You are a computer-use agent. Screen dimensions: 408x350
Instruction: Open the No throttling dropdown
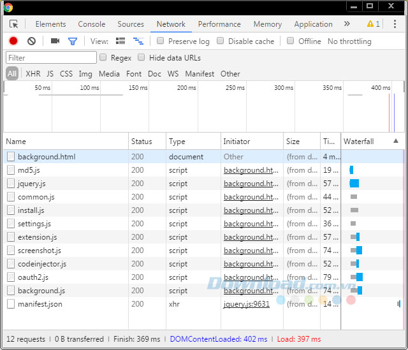click(349, 41)
